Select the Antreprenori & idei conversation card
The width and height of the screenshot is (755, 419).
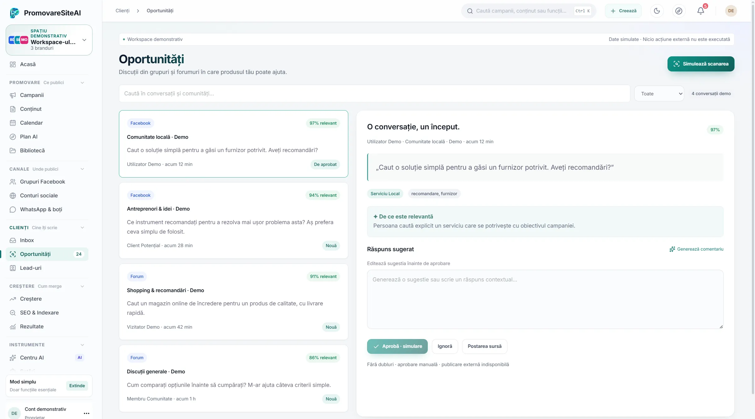click(233, 220)
